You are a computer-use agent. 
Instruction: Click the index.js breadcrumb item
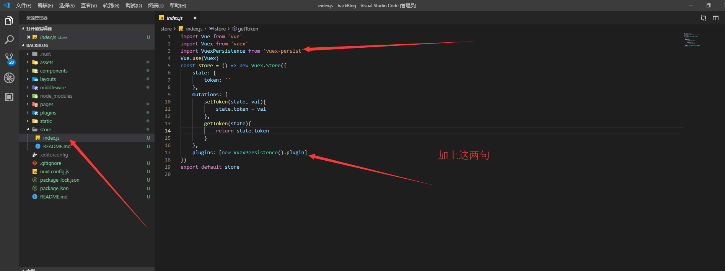tap(194, 29)
